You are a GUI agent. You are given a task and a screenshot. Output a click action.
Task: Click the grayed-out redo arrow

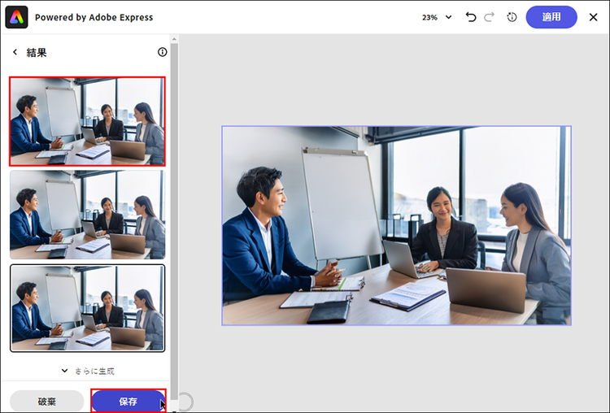pos(490,17)
